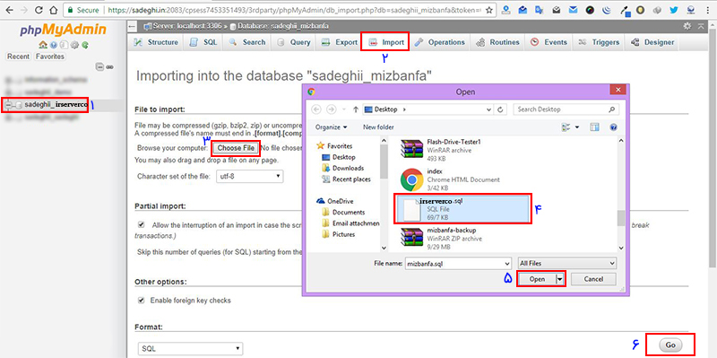Select mizbanfa-backup ZIP archive

(x=462, y=239)
